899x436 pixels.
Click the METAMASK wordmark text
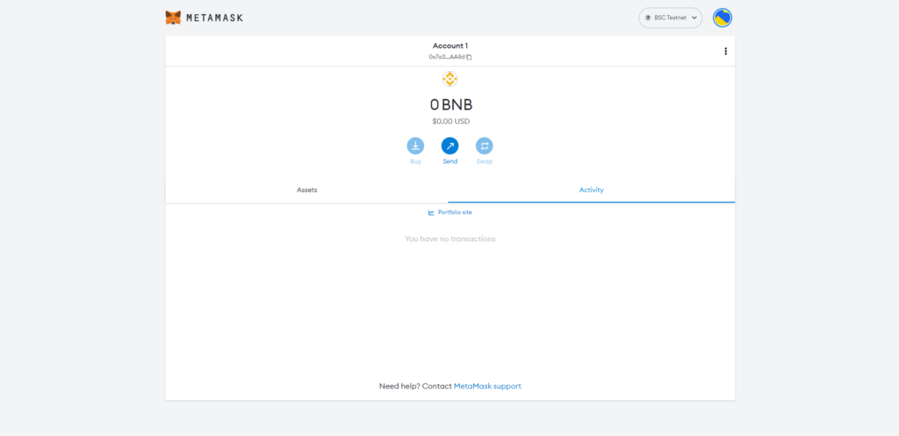click(214, 18)
